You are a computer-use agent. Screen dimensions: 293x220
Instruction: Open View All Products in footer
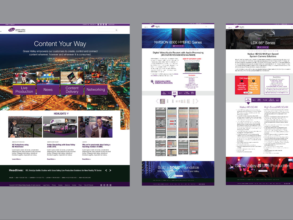click(x=89, y=185)
